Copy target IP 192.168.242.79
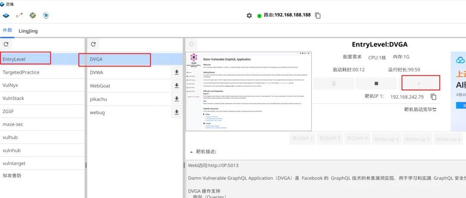This screenshot has height=198, width=466. 434,97
